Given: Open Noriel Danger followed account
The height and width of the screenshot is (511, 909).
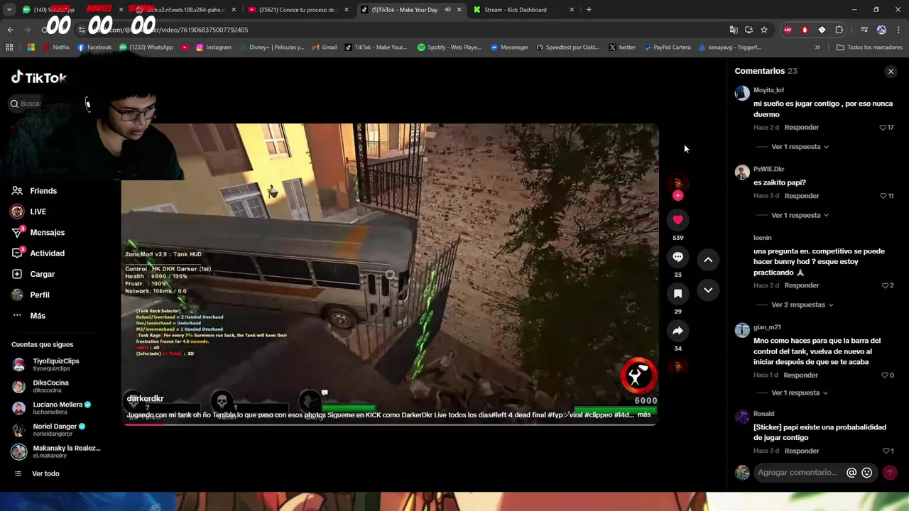Looking at the screenshot, I should (49, 429).
